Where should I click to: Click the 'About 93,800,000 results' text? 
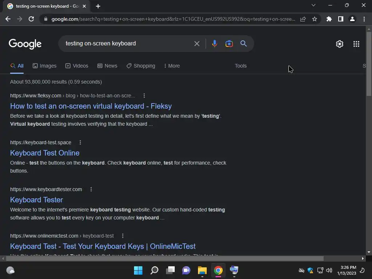[56, 82]
